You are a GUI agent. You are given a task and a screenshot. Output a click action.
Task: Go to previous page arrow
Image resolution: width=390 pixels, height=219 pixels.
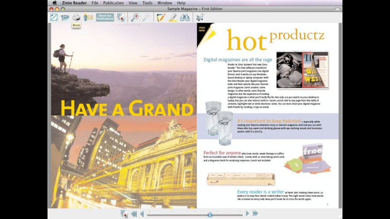coord(142,214)
